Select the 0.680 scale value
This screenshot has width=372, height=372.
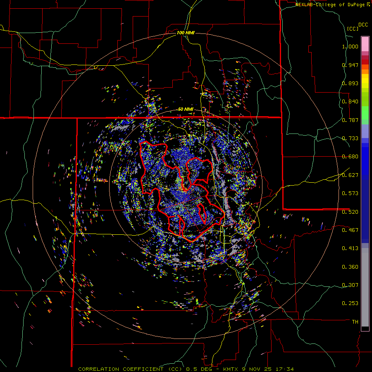pyautogui.click(x=350, y=156)
